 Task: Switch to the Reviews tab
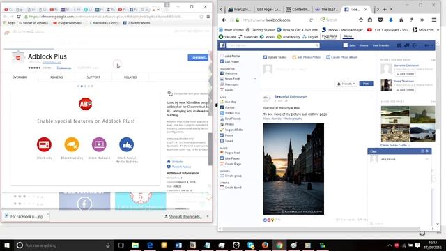(56, 77)
